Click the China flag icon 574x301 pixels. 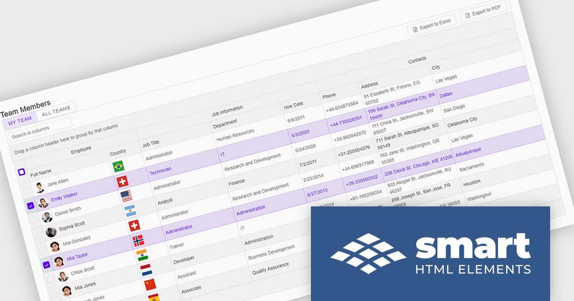(x=150, y=284)
